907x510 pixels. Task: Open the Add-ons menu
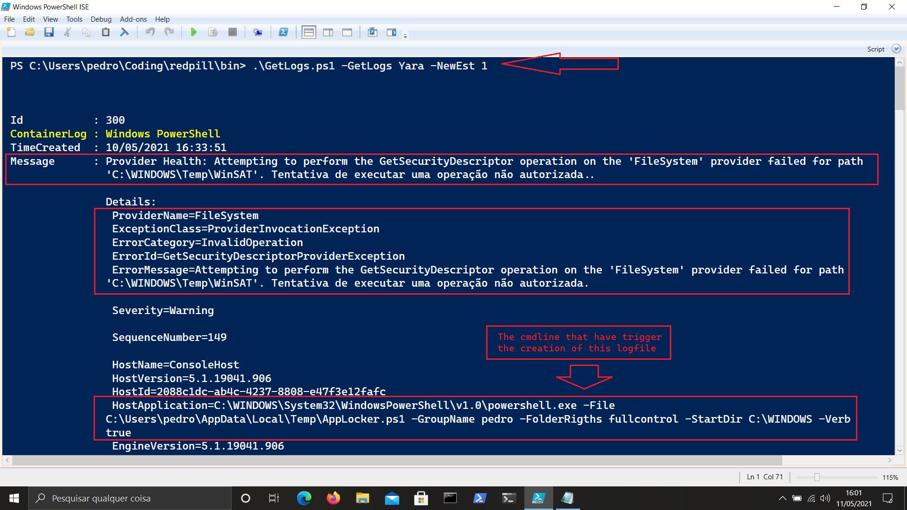(x=133, y=19)
